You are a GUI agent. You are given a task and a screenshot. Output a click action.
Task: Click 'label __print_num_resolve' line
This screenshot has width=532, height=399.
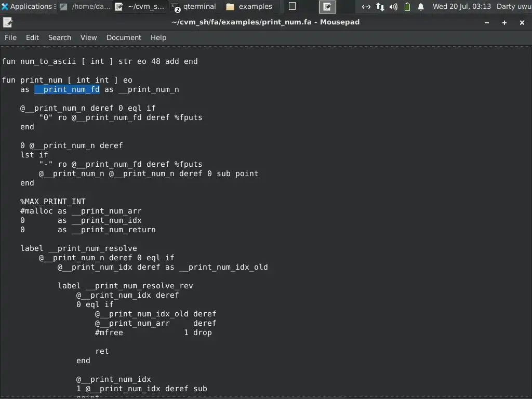[x=78, y=248]
